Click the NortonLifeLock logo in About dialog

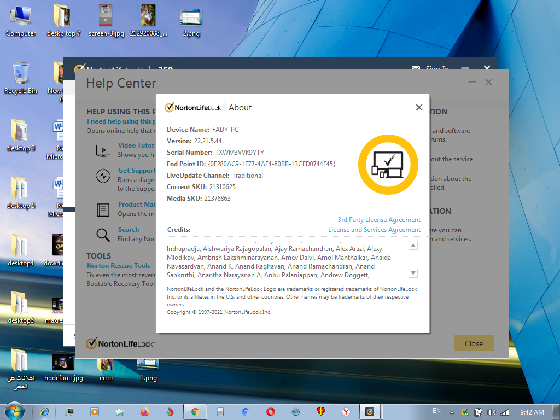193,108
